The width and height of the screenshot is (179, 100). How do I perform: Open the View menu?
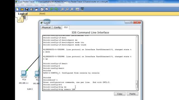[36, 5]
